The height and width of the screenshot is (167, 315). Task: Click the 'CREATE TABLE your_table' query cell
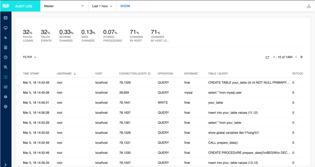point(249,83)
